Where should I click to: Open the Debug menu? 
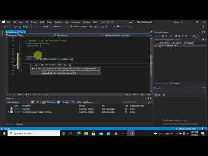click(x=49, y=22)
